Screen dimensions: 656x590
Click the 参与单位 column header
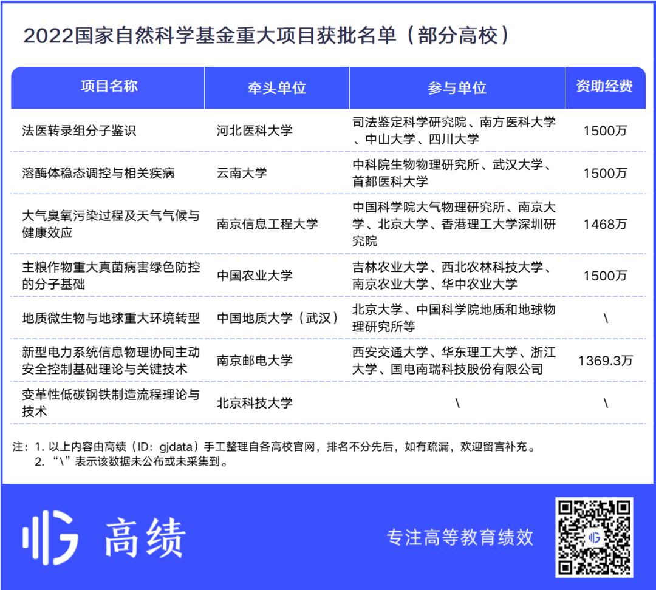click(457, 88)
